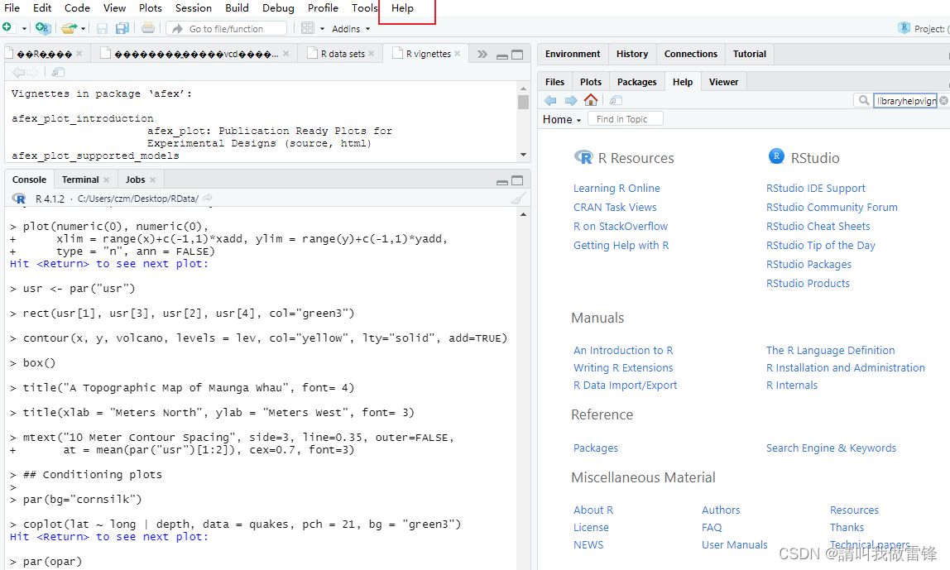Open CRAN Task Views link
950x570 pixels.
[615, 207]
